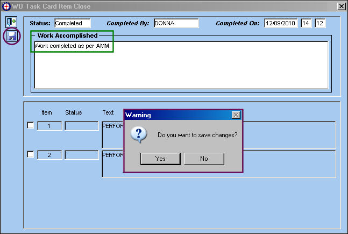
Task: Close the Warning dialog
Action: coord(236,115)
